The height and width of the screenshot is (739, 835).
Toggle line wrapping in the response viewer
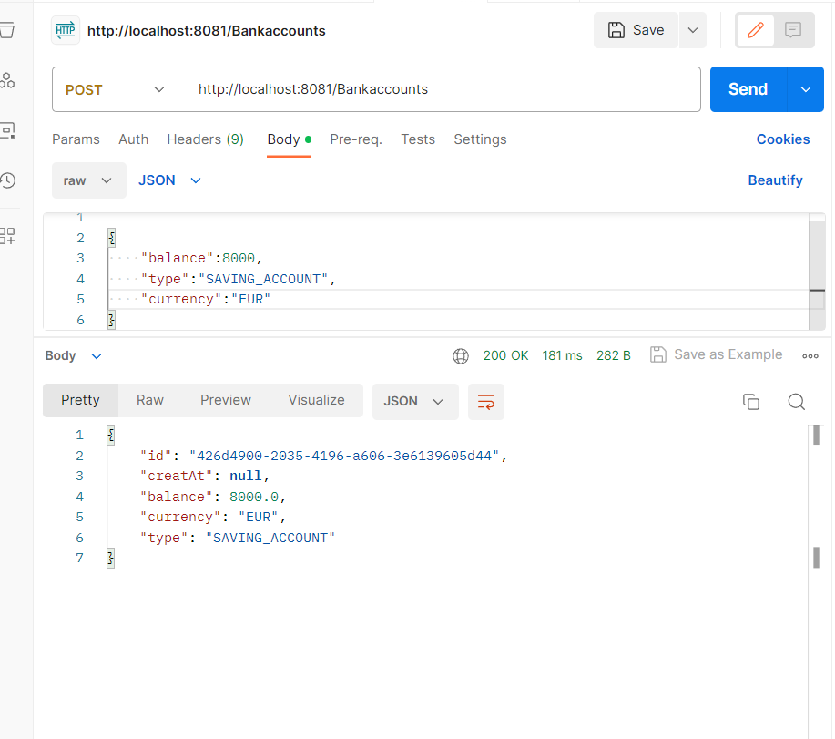point(485,401)
